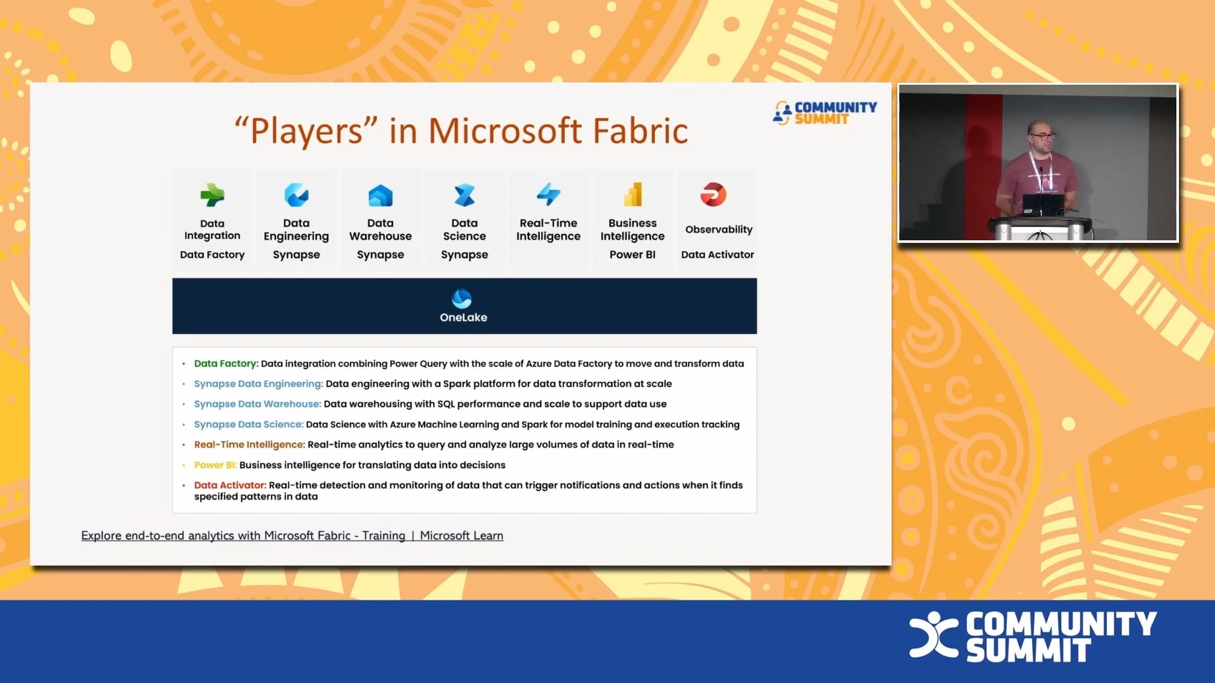Viewport: 1215px width, 683px height.
Task: Click the Data Warehouse house icon
Action: tap(380, 196)
